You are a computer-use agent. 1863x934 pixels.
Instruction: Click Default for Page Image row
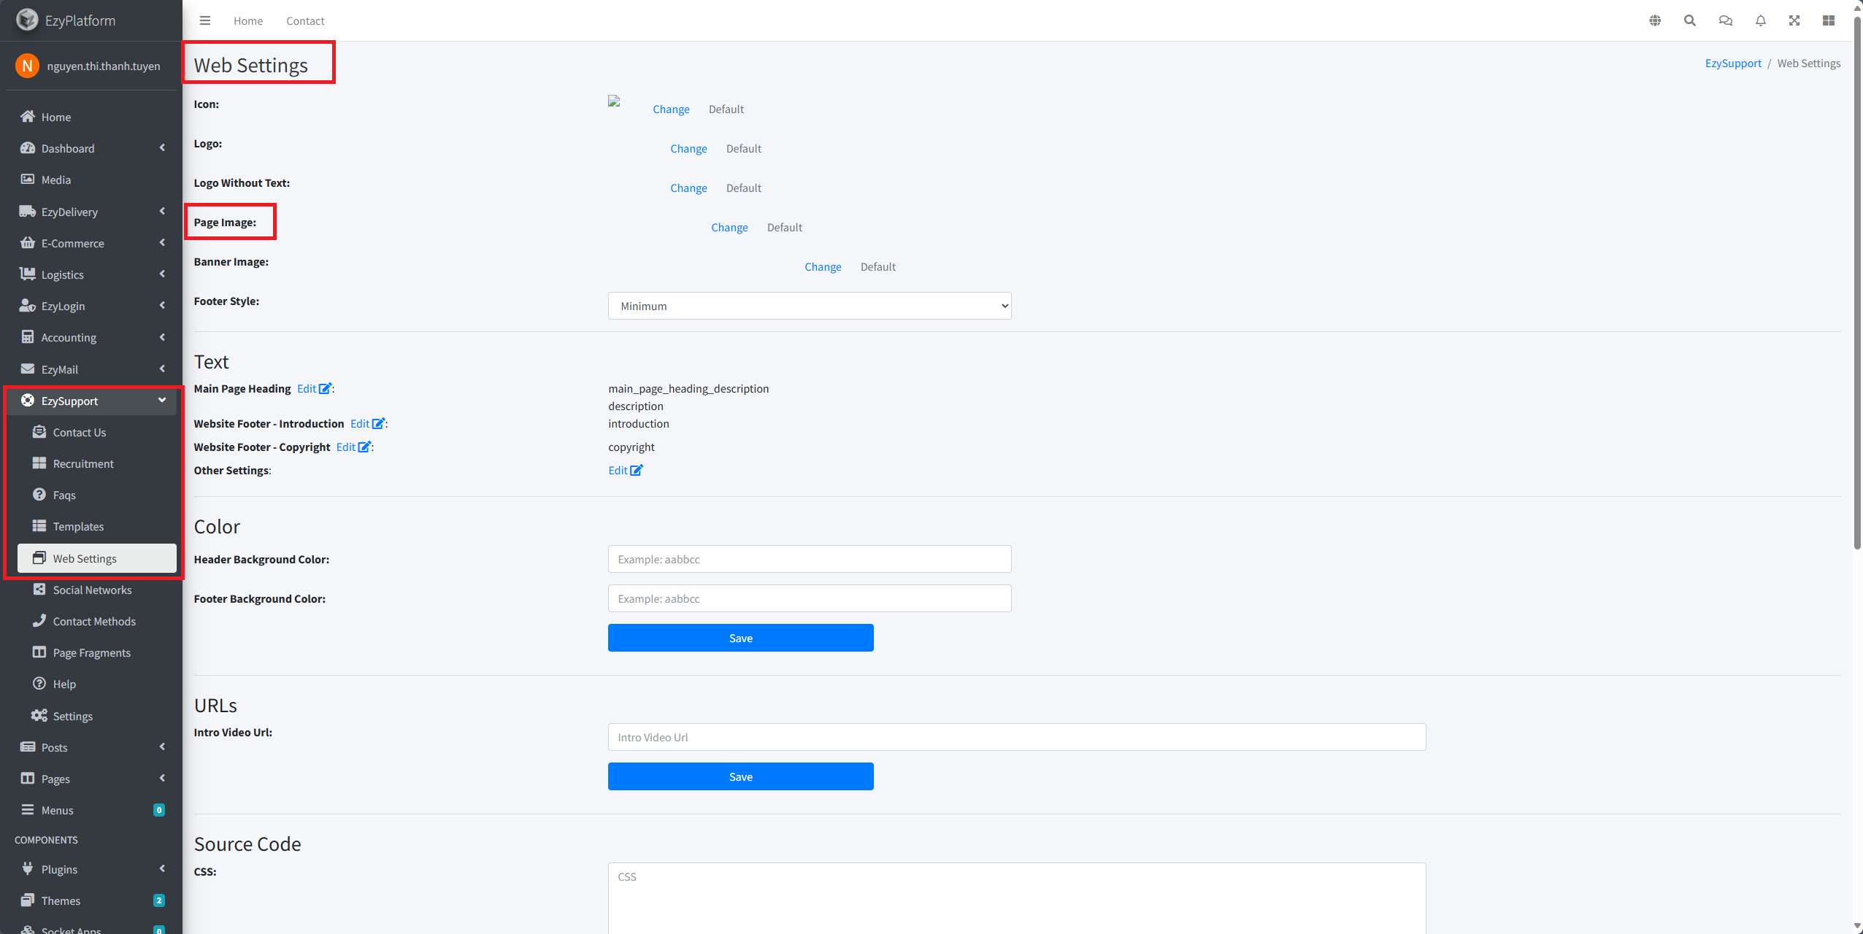[x=785, y=228]
